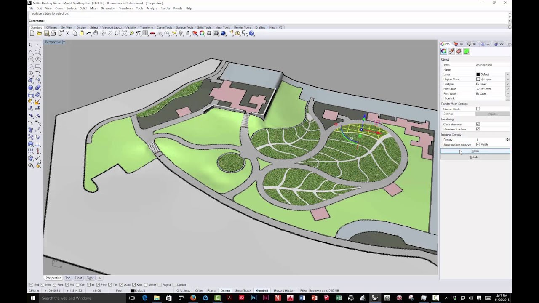
Task: Open the Display Color dropdown
Action: (507, 79)
